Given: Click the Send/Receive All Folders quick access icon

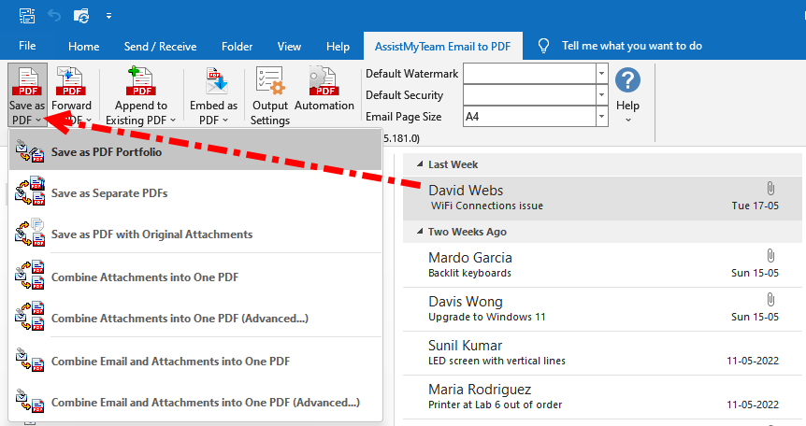Looking at the screenshot, I should (81, 16).
